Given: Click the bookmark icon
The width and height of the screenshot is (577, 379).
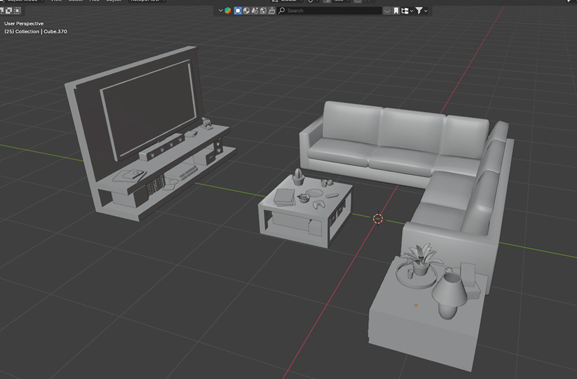Looking at the screenshot, I should (396, 11).
